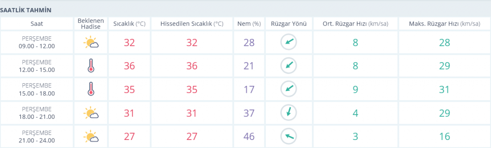Click thermometer icon for 15.00 - 18.00 row
The height and width of the screenshot is (148, 491).
click(x=91, y=89)
